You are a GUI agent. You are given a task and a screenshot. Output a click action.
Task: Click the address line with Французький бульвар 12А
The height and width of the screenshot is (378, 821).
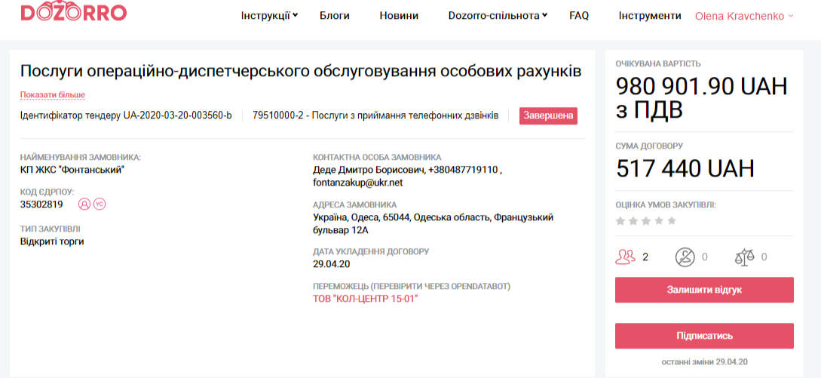pyautogui.click(x=433, y=224)
